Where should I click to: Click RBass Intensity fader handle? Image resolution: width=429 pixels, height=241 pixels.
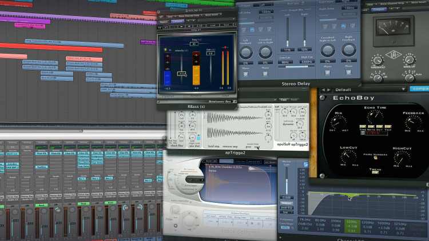(x=181, y=74)
